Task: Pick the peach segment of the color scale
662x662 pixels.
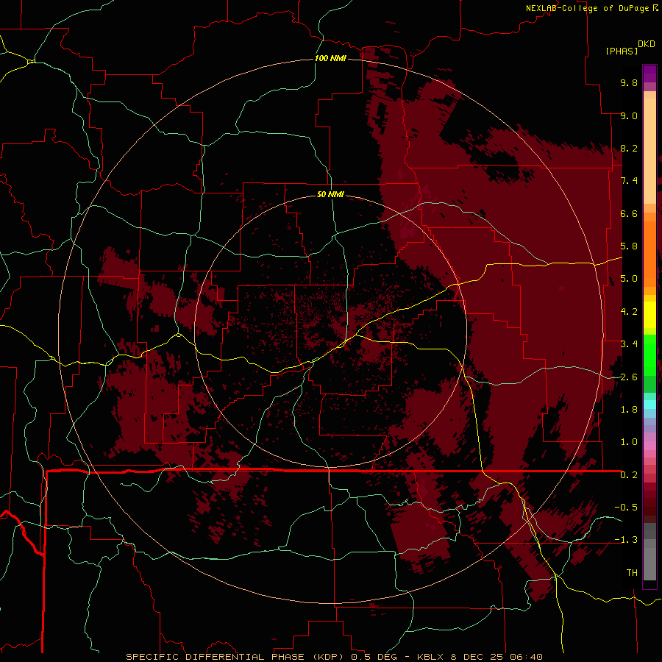Action: click(x=649, y=151)
